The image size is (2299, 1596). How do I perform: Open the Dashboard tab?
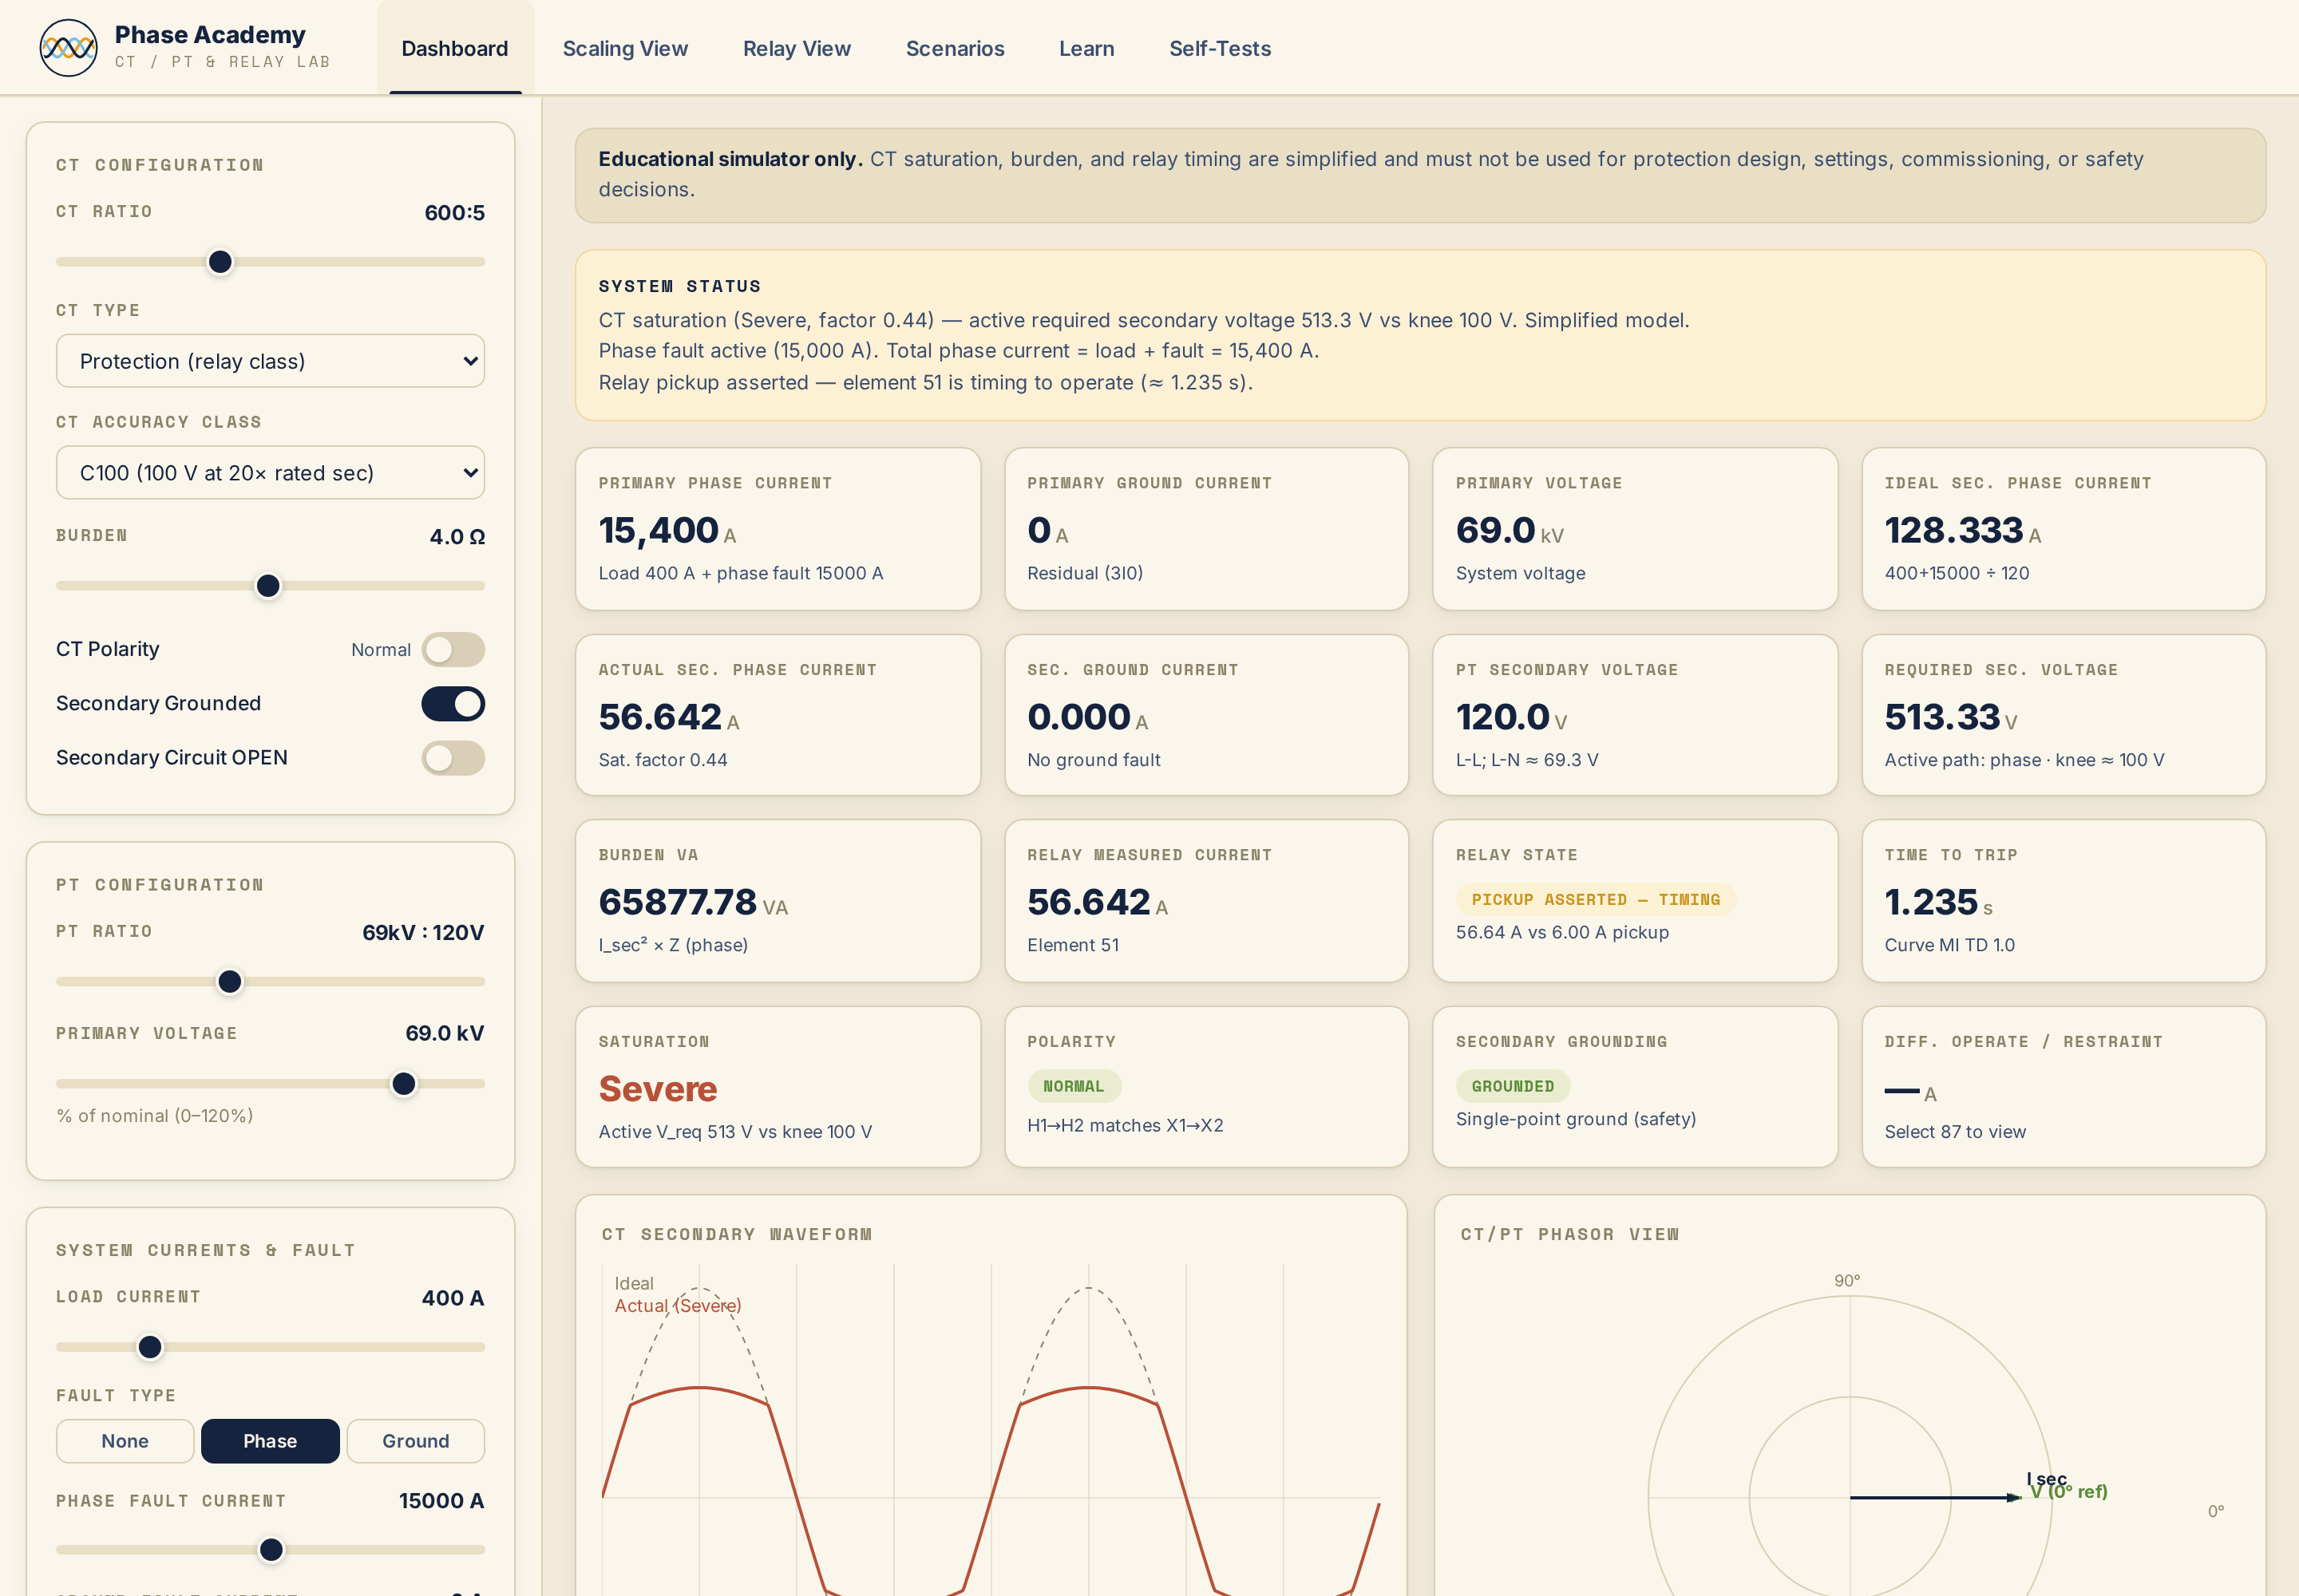pos(454,48)
